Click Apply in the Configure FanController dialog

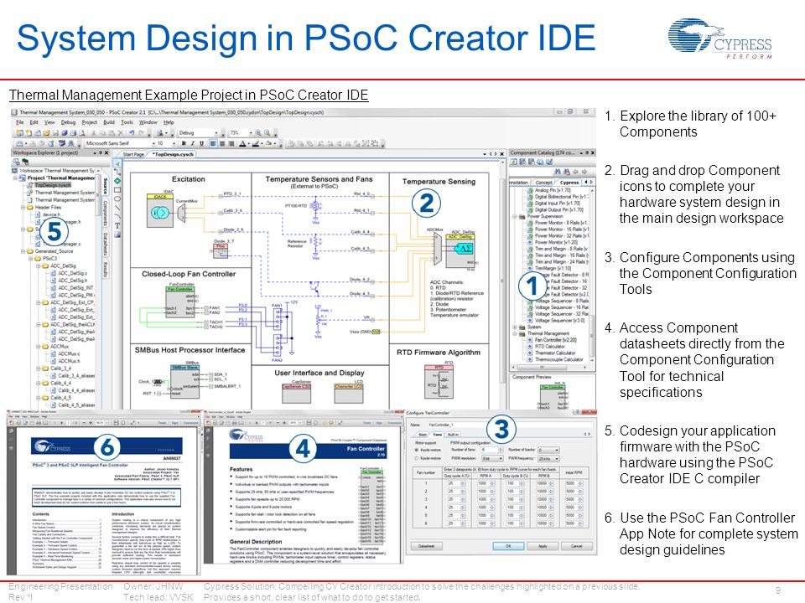pos(543,545)
